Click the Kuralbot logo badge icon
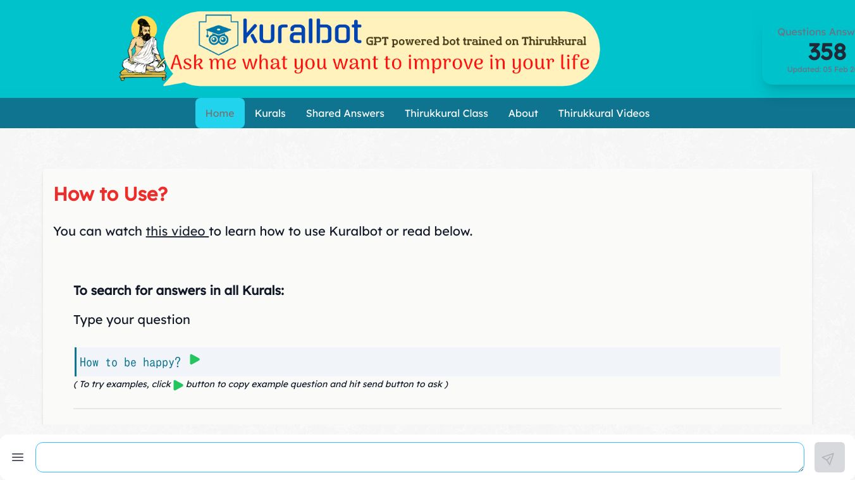 pyautogui.click(x=218, y=34)
